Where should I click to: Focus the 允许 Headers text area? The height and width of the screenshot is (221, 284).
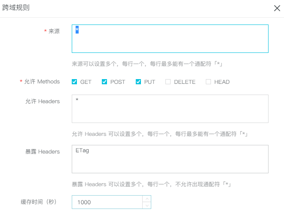click(170, 109)
